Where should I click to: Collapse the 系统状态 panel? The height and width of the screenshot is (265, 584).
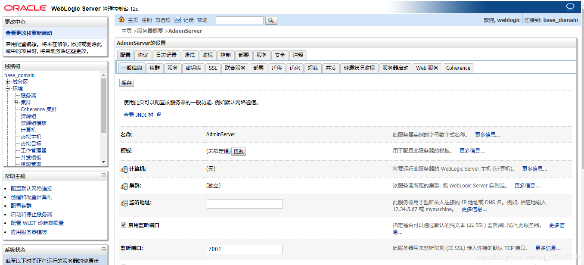(103, 249)
